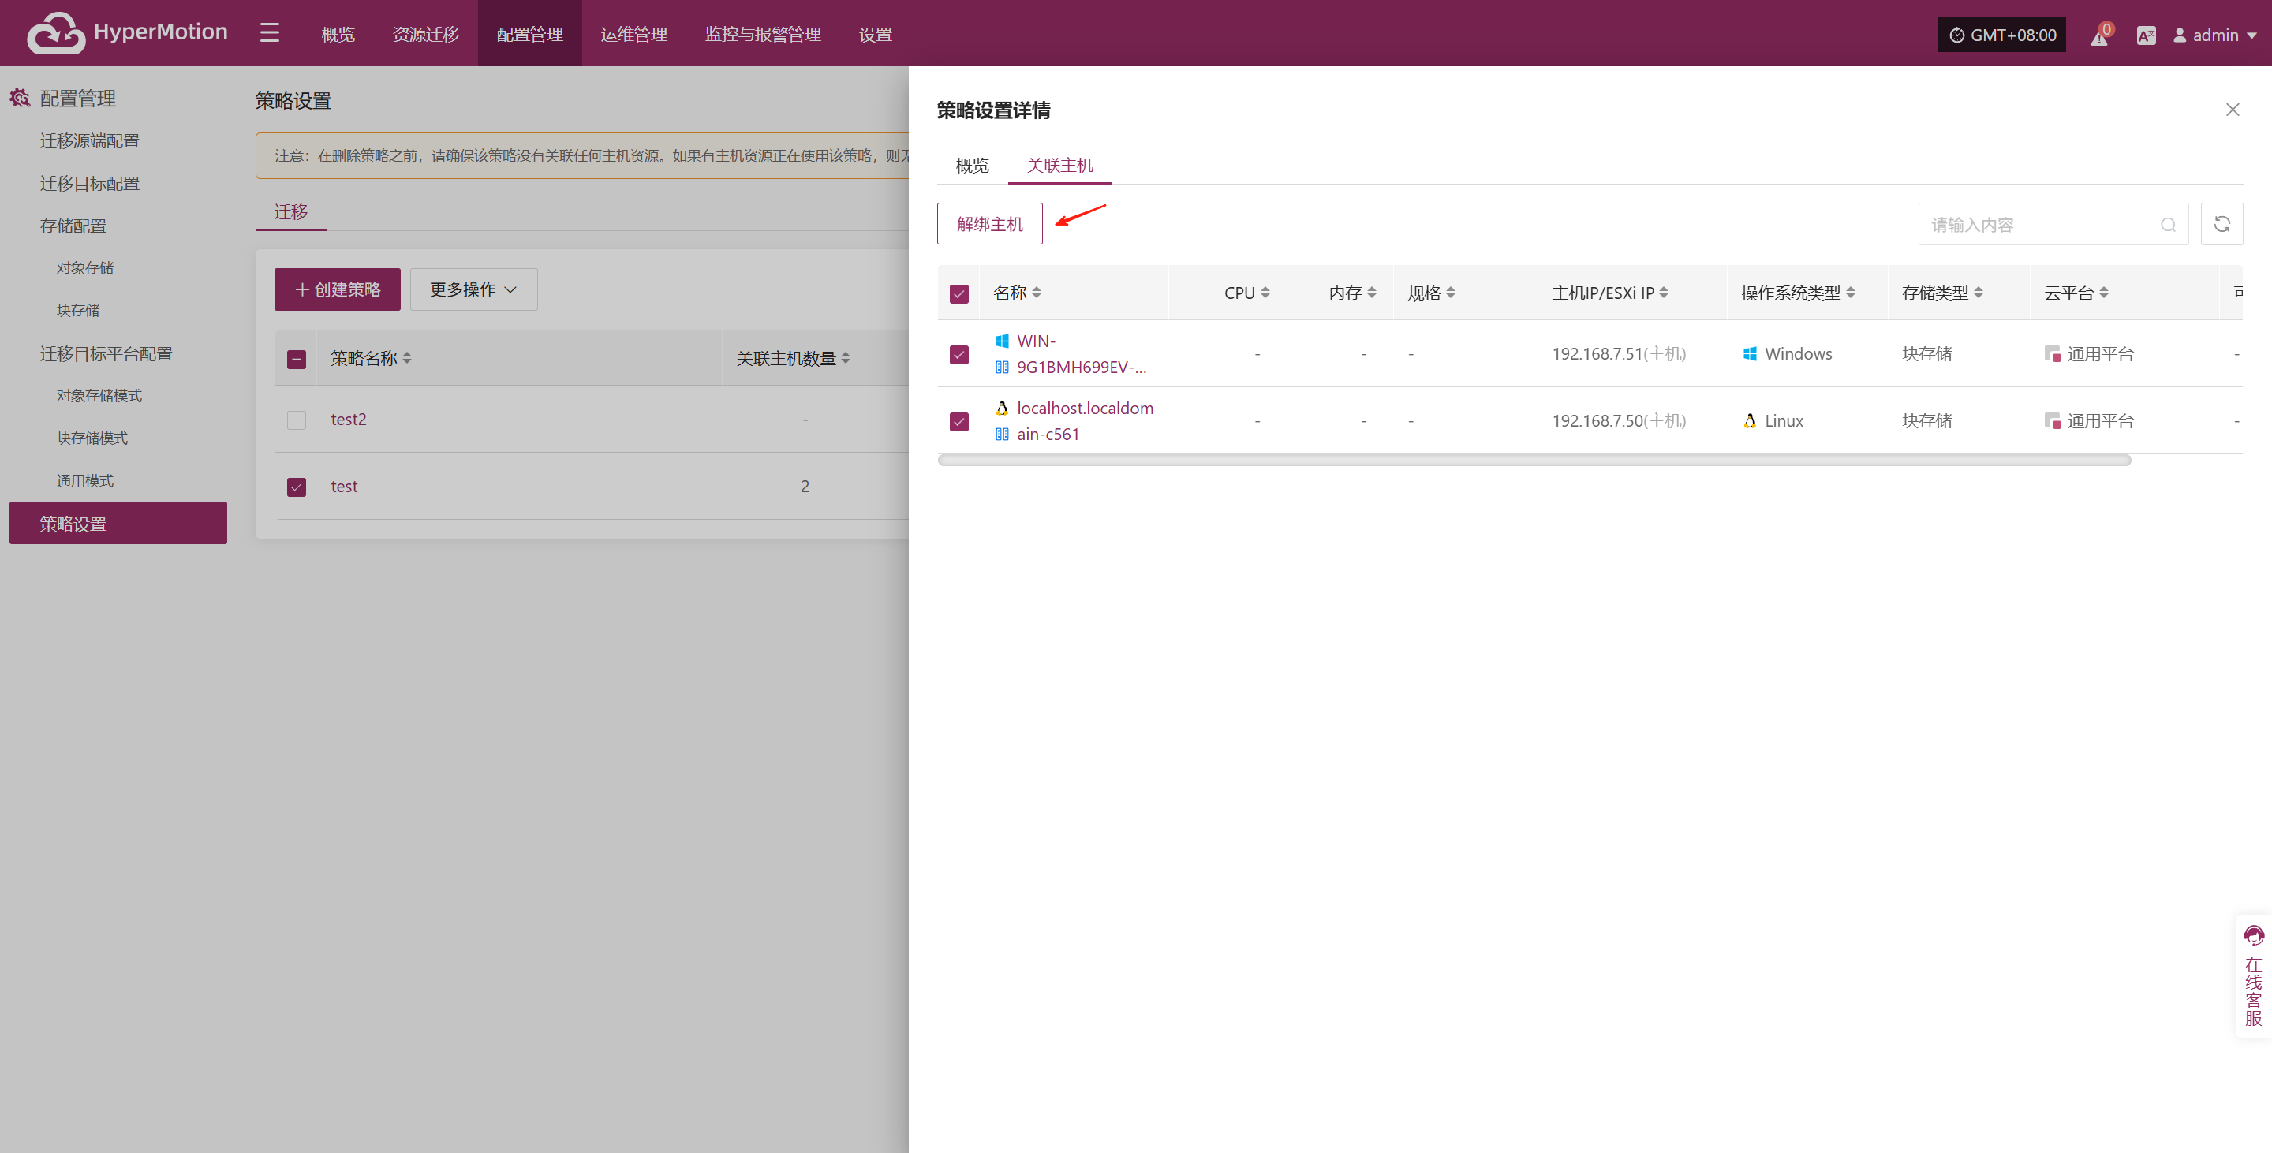
Task: Click the GMT+08:00 timezone clock
Action: (x=2001, y=35)
